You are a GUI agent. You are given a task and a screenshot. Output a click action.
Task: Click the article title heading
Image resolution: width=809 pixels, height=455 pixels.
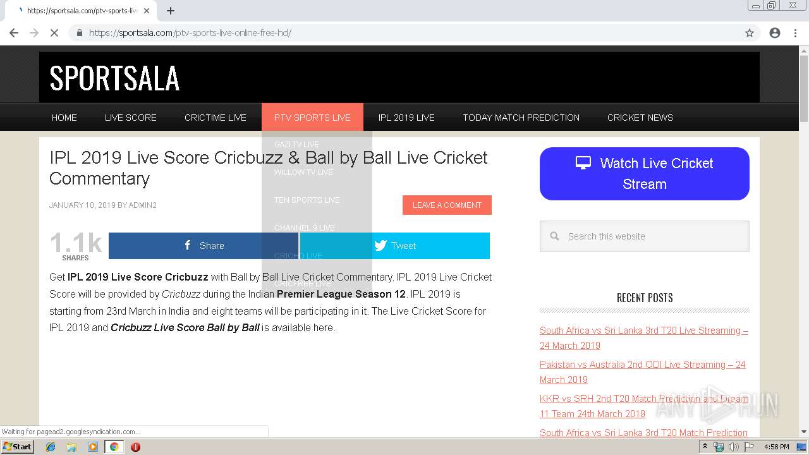click(x=269, y=168)
